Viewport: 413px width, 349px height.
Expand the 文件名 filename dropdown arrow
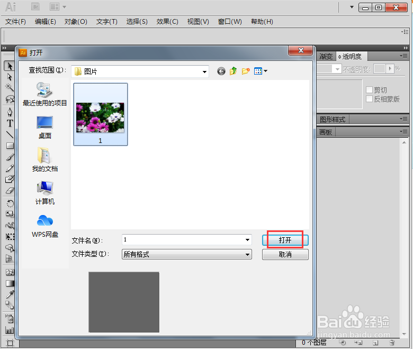click(x=247, y=240)
